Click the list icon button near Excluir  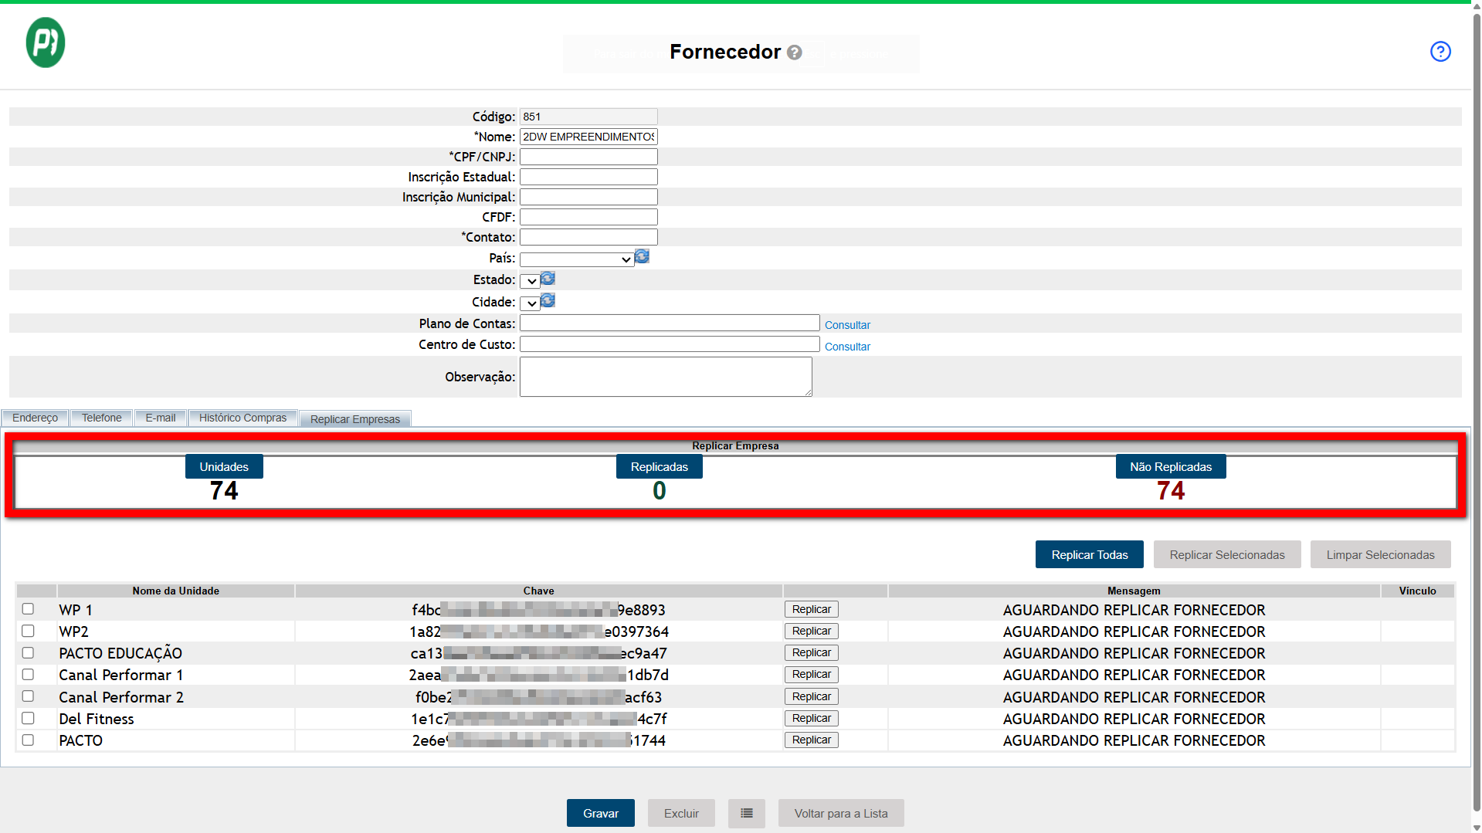(x=746, y=813)
